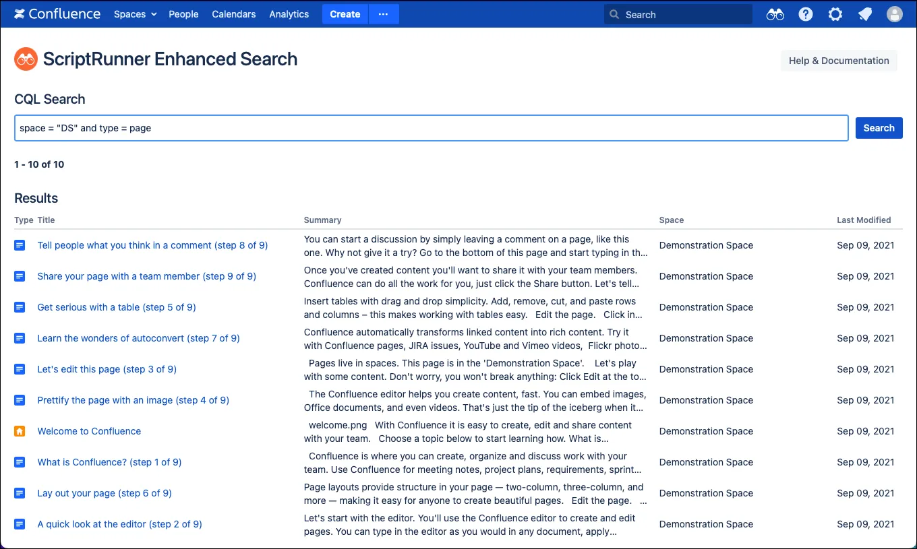Image resolution: width=917 pixels, height=549 pixels.
Task: Click page icon beside 'A quick look at the editor'
Action: click(20, 524)
